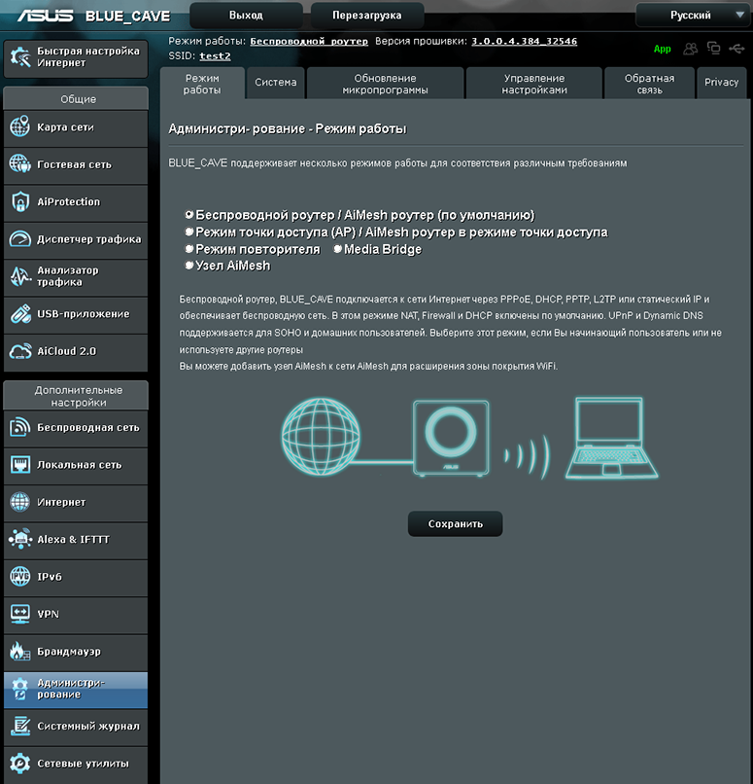Click the router diagram image
The width and height of the screenshot is (753, 784).
[x=451, y=437]
